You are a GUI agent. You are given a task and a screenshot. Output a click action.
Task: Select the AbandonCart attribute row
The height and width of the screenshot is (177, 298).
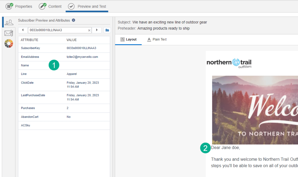click(64, 117)
